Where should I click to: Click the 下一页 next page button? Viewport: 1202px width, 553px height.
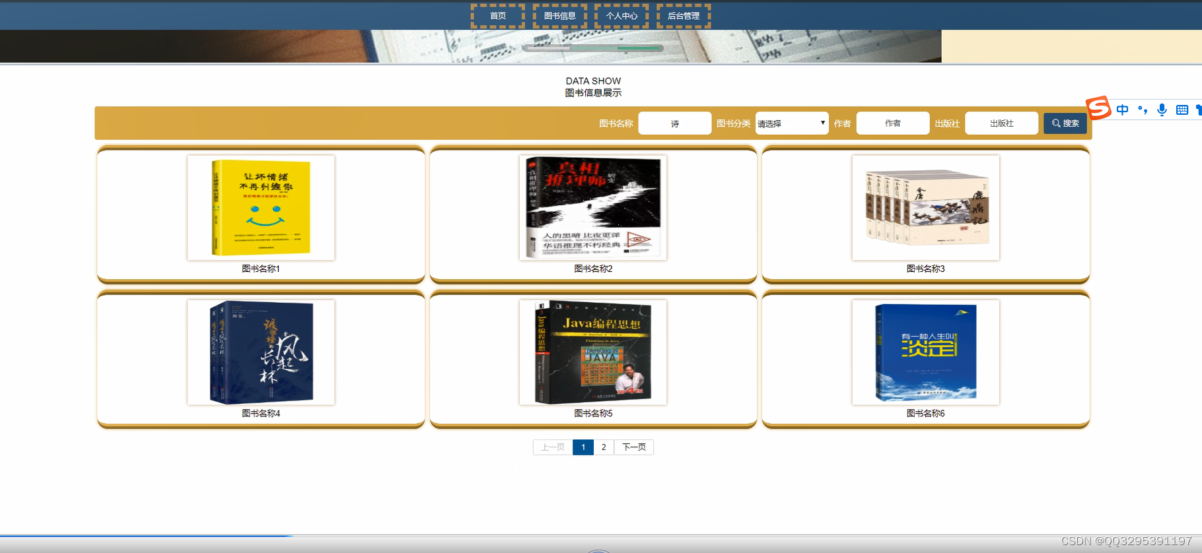[x=634, y=447]
